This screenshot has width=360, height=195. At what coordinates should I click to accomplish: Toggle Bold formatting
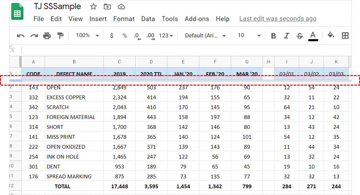273,36
